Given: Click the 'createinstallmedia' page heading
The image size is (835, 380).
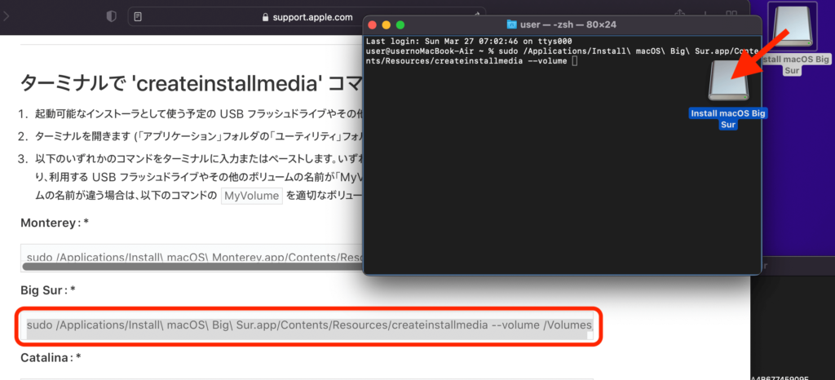Looking at the screenshot, I should [191, 83].
